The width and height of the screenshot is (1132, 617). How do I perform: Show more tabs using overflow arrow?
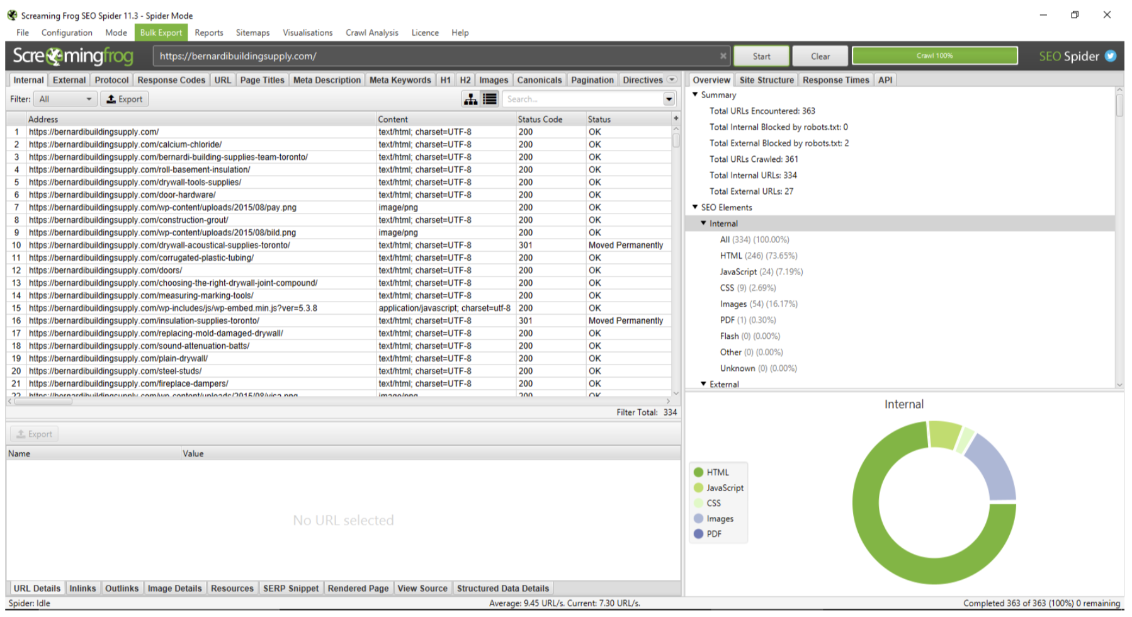pyautogui.click(x=672, y=80)
